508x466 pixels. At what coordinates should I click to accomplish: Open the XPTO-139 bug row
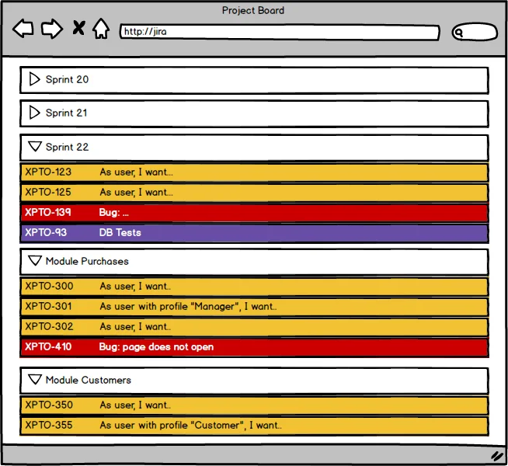coord(254,213)
